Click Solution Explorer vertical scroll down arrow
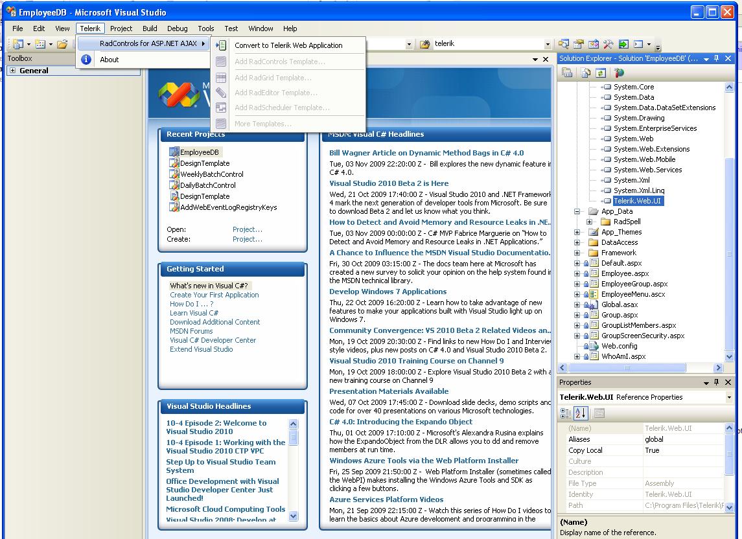The height and width of the screenshot is (539, 742). pyautogui.click(x=729, y=356)
